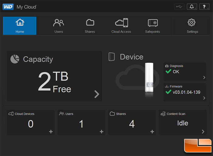
Task: Open the Safepoints tab
Action: click(x=152, y=26)
